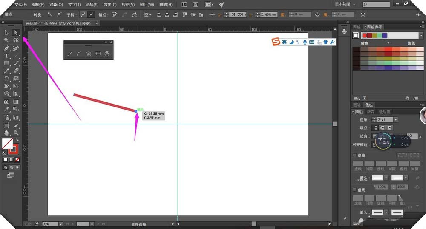Activate the Hand tool
The width and height of the screenshot is (426, 229).
click(7, 133)
